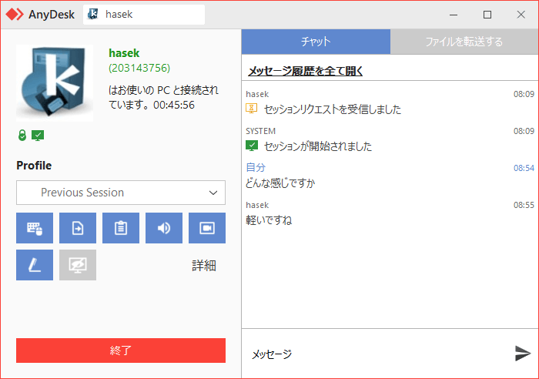The height and width of the screenshot is (379, 539).
Task: Click the 終了 disconnect button
Action: point(121,350)
